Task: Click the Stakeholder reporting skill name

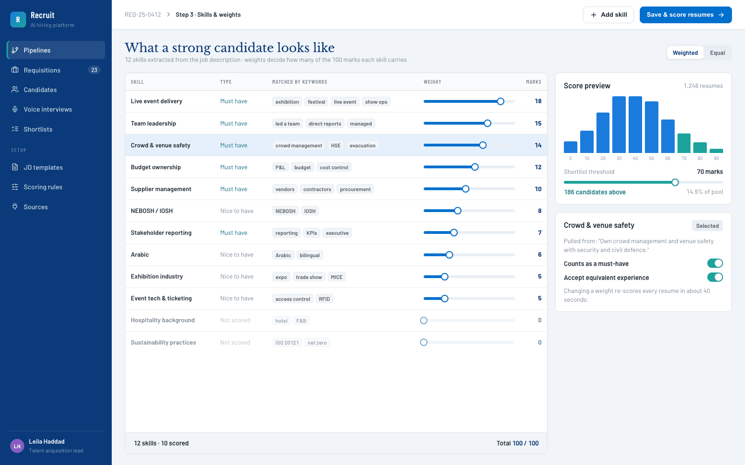Action: click(x=161, y=232)
